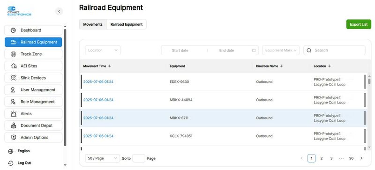This screenshot has height=170, width=375.
Task: Click equipment cell KCLX-794051
Action: pyautogui.click(x=181, y=136)
